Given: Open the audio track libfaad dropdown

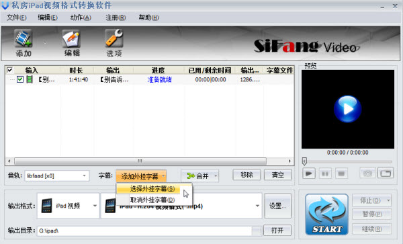Looking at the screenshot, I should click(x=57, y=176).
